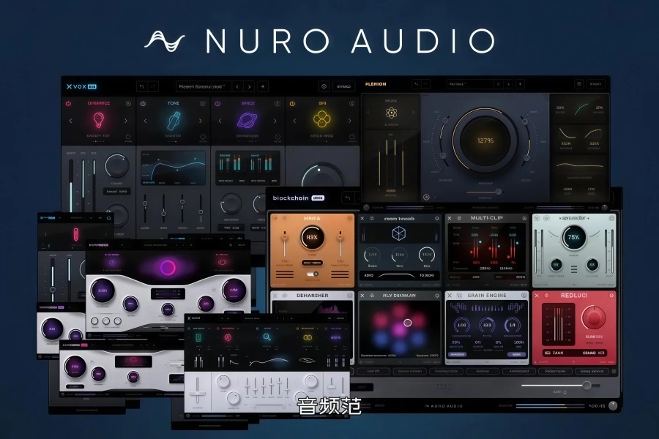Screen dimensions: 659x439
Task: Toggle the ERAIN ENGINE power icon
Action: (x=524, y=296)
